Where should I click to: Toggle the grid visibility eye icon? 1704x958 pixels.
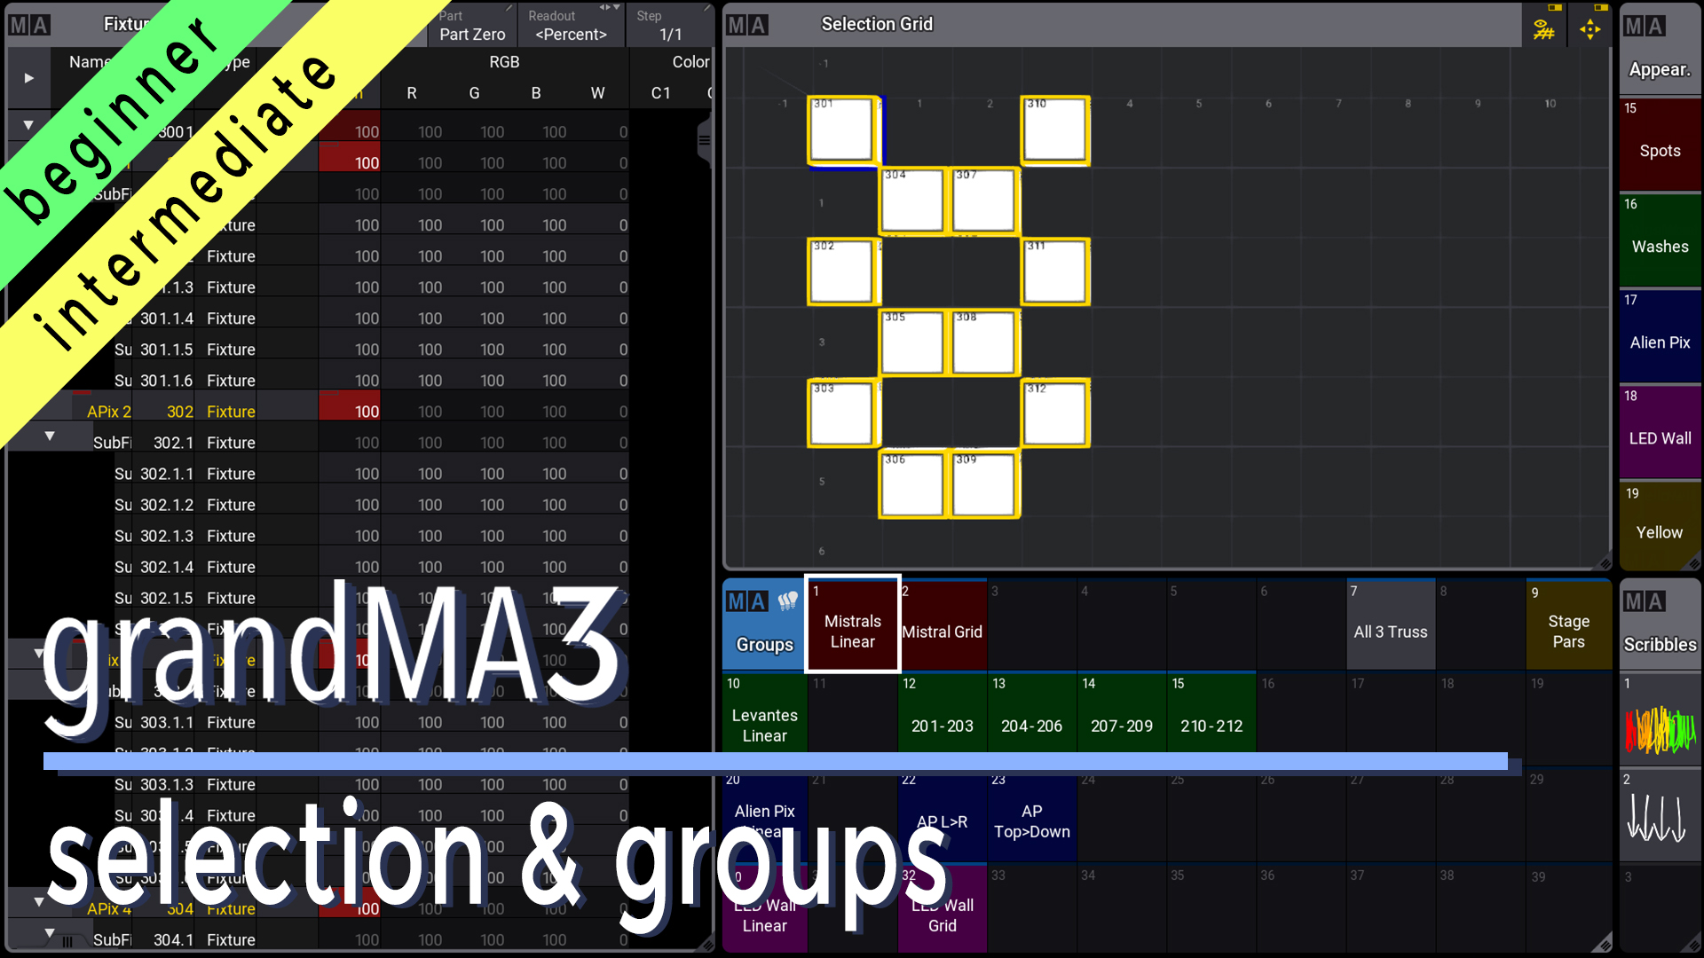click(1543, 29)
